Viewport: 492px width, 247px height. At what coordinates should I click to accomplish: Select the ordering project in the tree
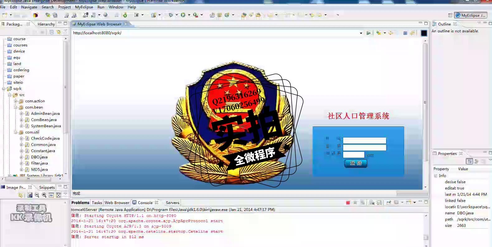pos(21,70)
